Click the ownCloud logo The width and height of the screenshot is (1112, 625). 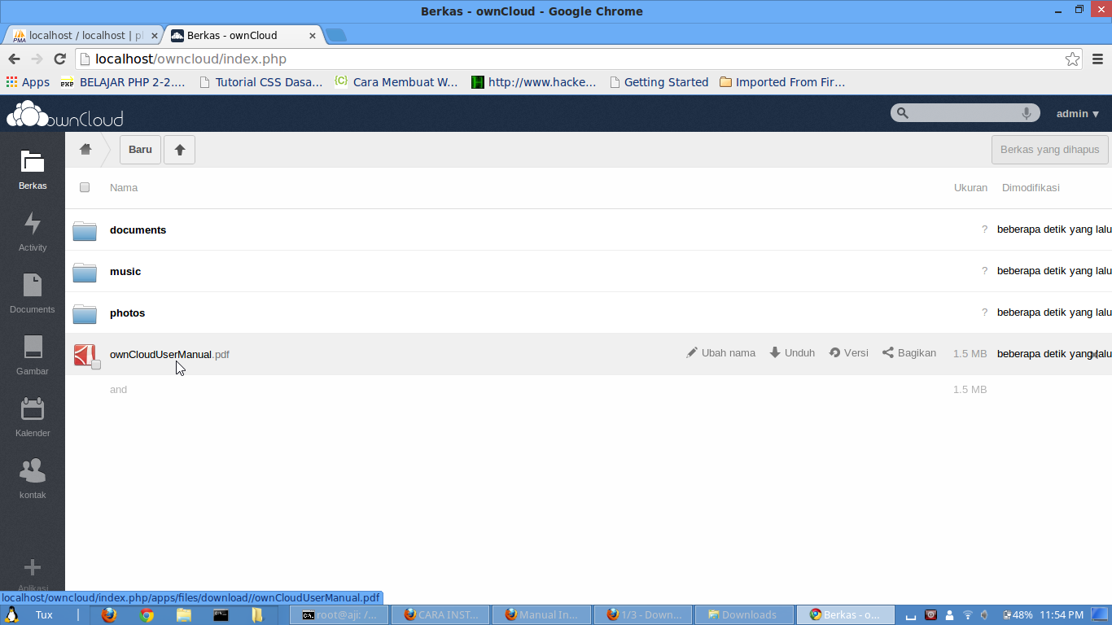click(65, 114)
